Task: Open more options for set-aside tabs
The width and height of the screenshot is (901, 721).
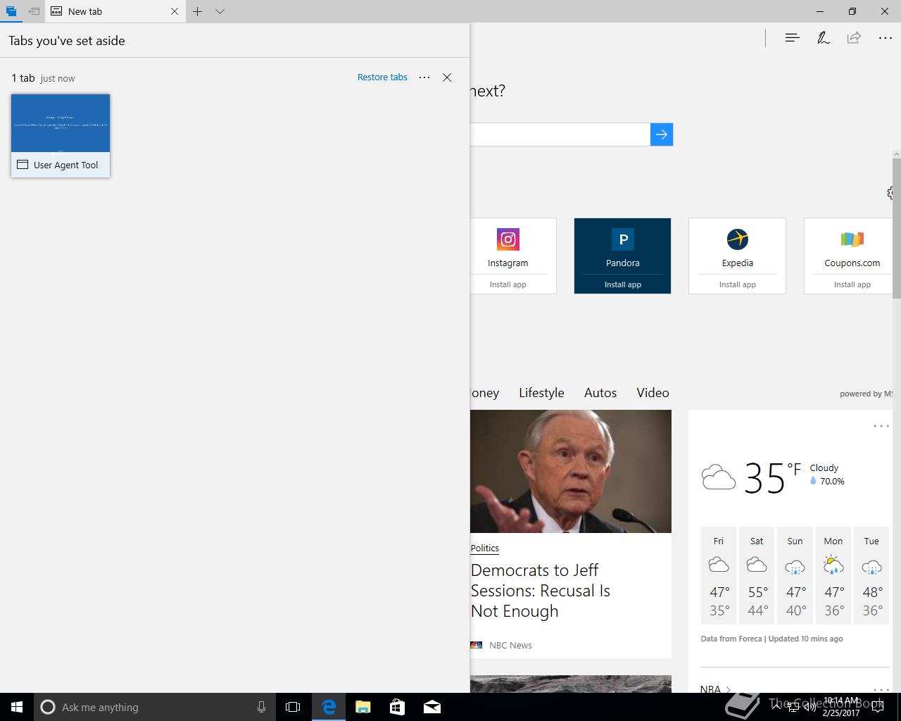Action: tap(424, 77)
